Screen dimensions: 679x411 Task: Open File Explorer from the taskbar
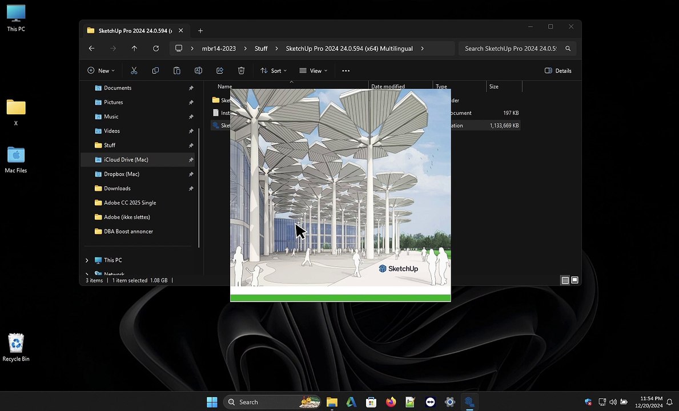click(x=332, y=402)
